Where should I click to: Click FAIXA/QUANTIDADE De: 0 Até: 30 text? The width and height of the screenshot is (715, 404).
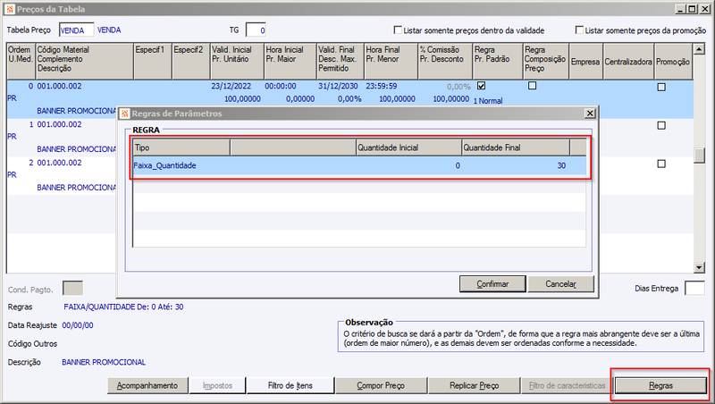tap(123, 307)
